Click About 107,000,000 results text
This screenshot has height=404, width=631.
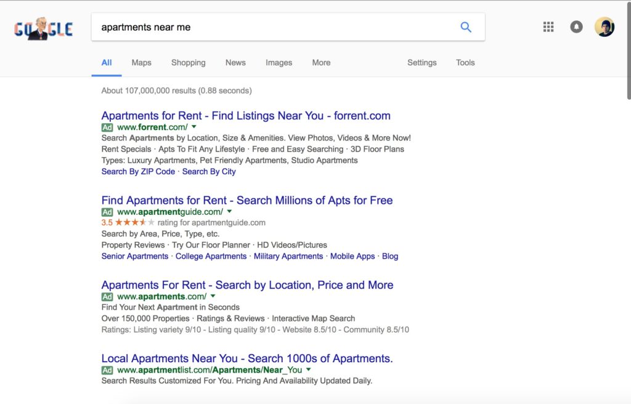coord(177,91)
